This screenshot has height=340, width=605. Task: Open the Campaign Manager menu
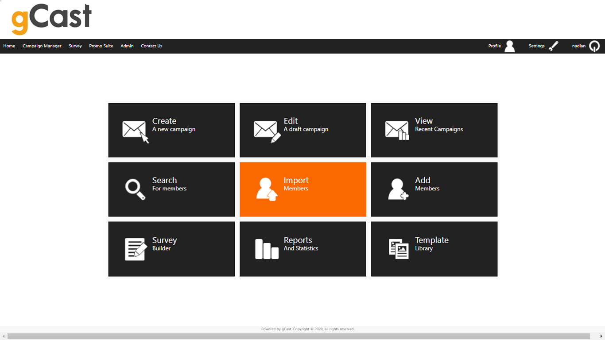coord(42,46)
